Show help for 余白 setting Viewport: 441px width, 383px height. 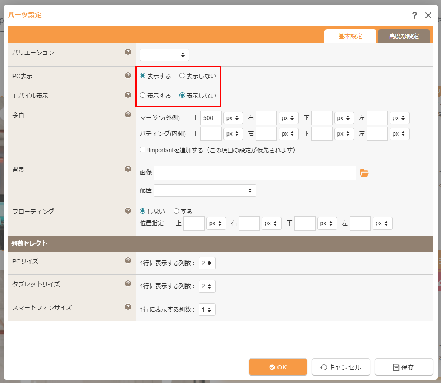click(128, 114)
